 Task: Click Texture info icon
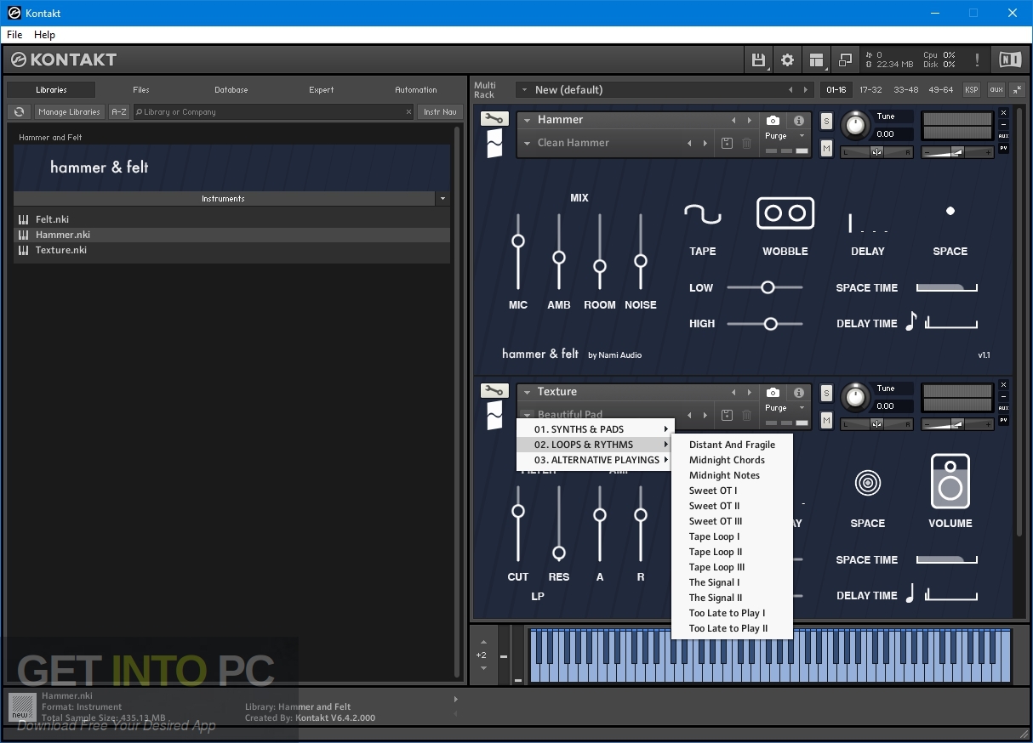[798, 393]
